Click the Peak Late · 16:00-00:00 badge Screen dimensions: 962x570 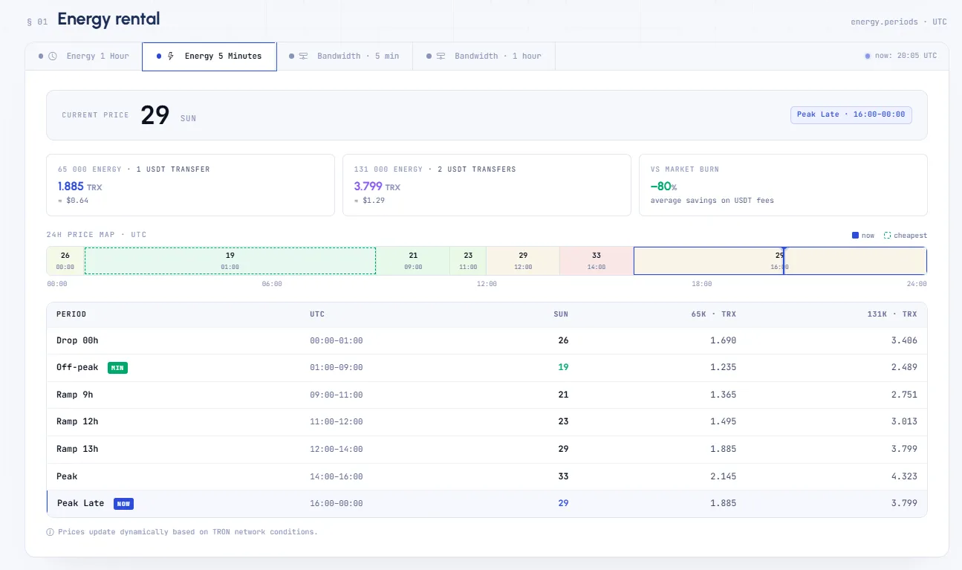pos(851,114)
